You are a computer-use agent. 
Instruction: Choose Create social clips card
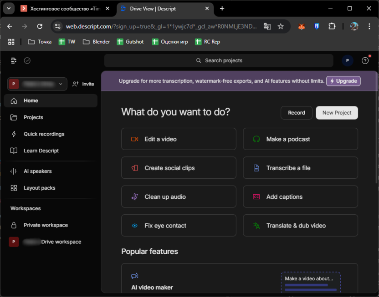[179, 168]
